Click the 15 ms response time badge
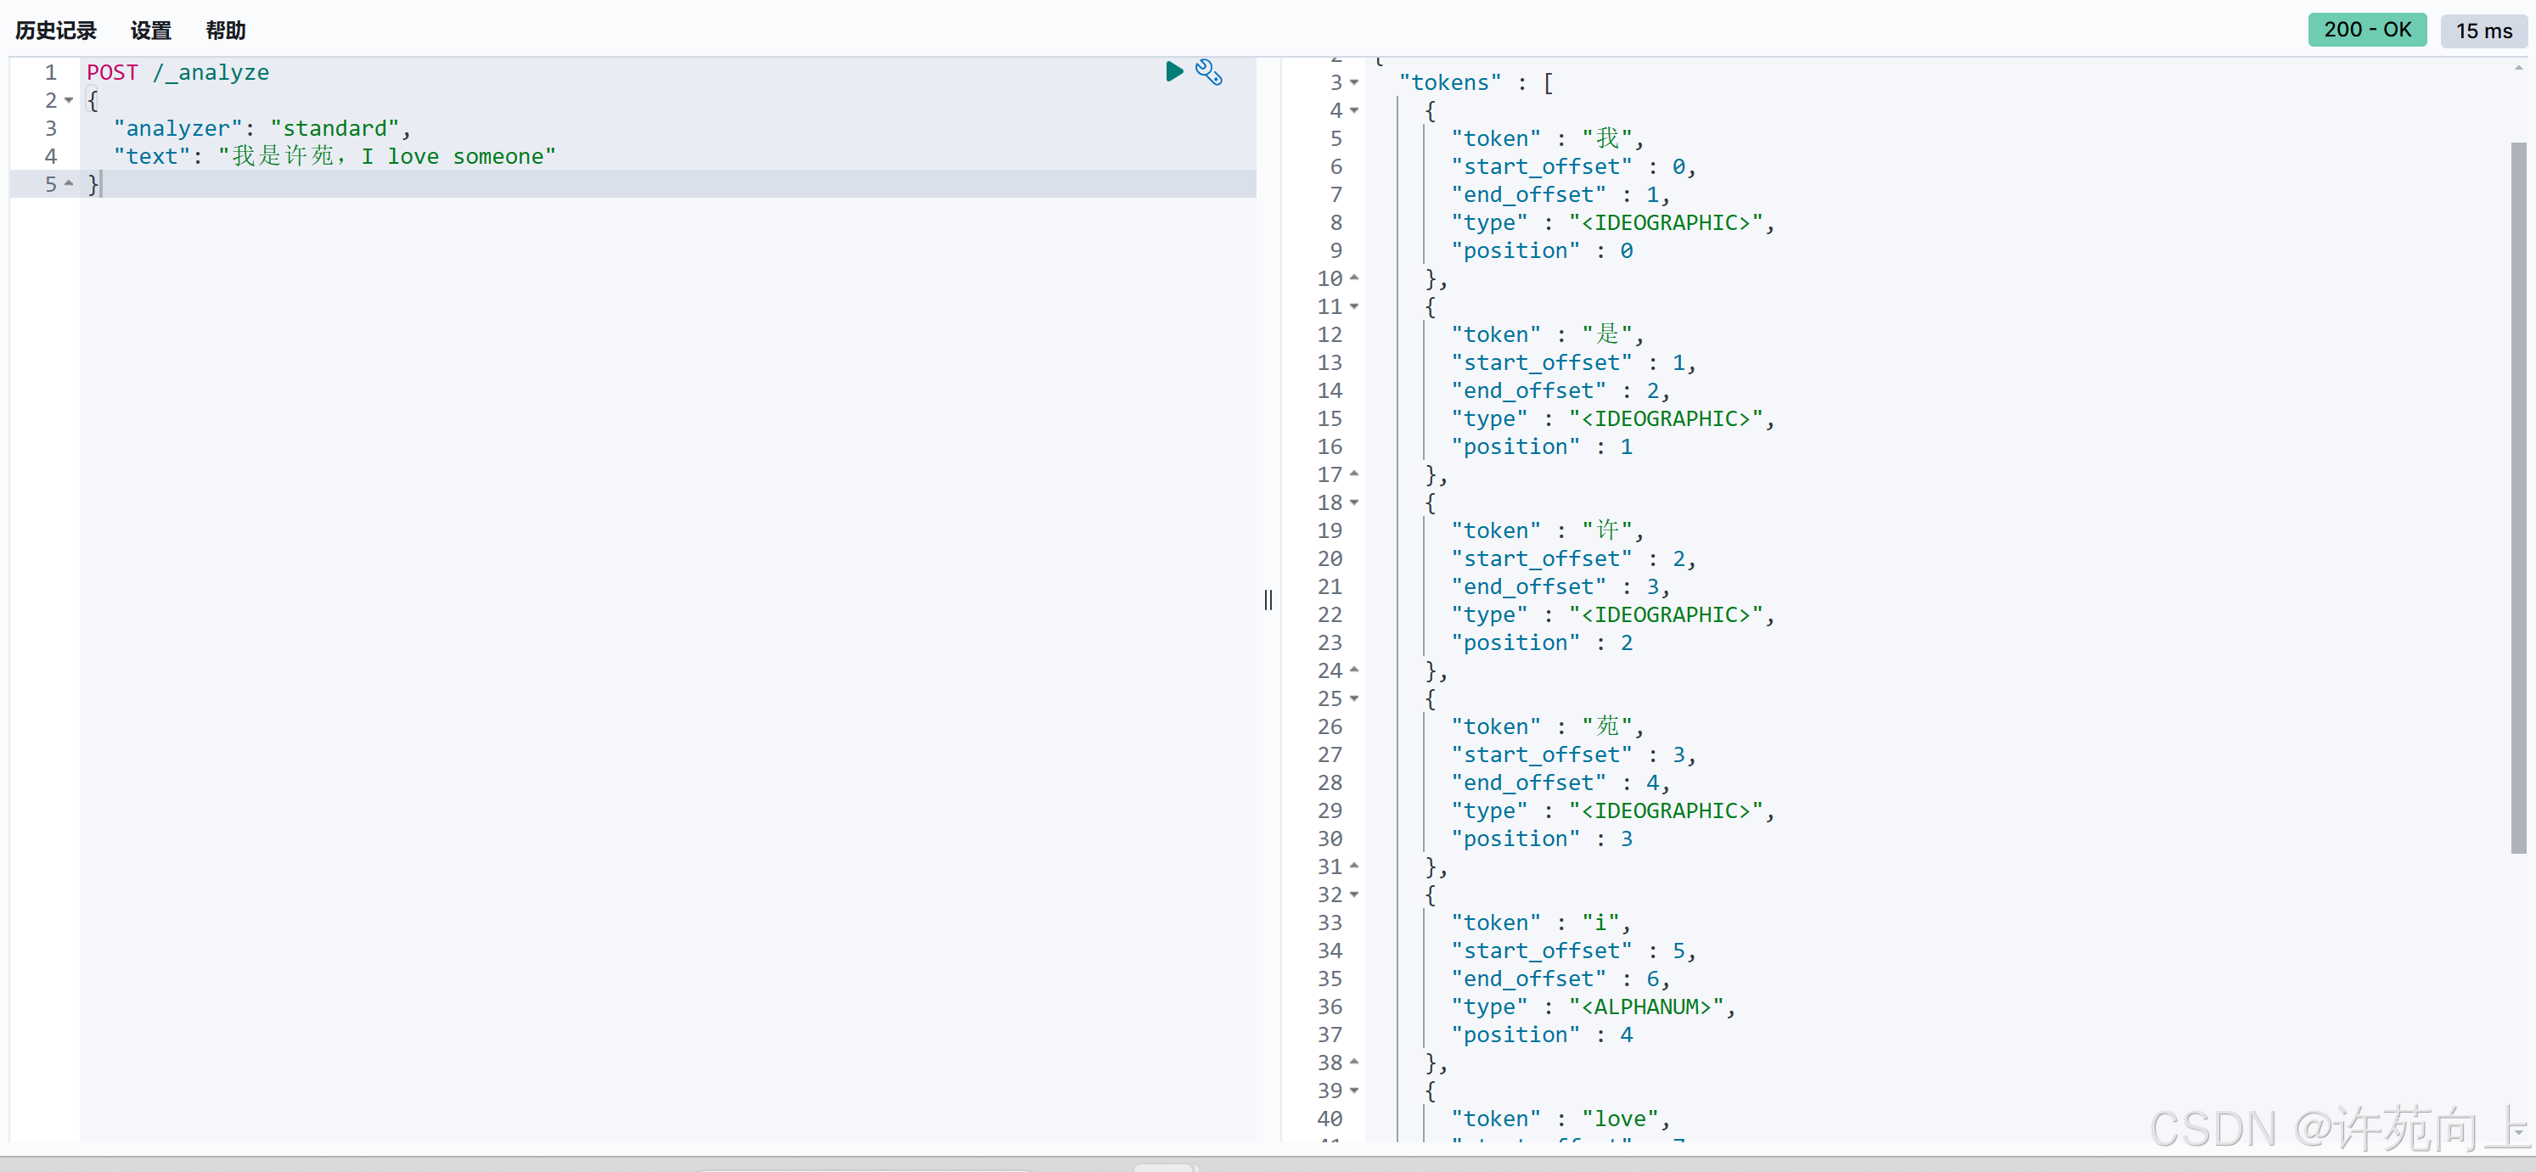 [2483, 31]
